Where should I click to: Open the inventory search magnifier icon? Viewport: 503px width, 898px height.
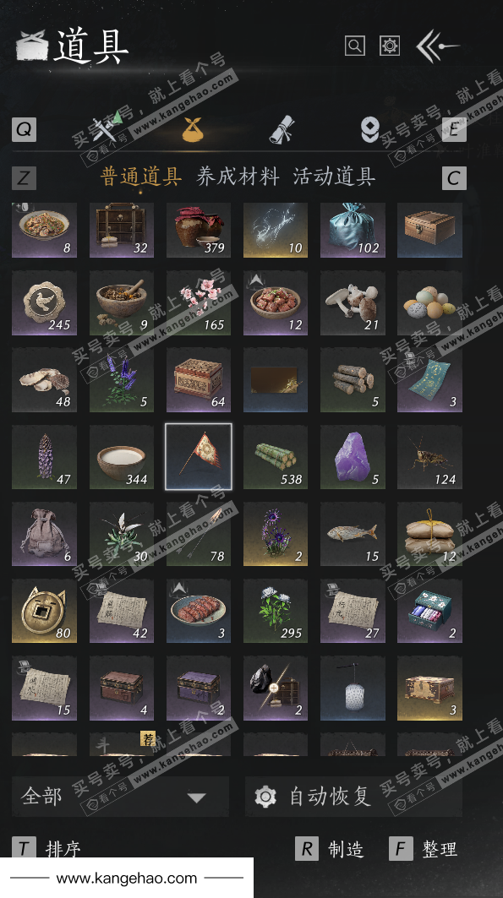coord(354,46)
